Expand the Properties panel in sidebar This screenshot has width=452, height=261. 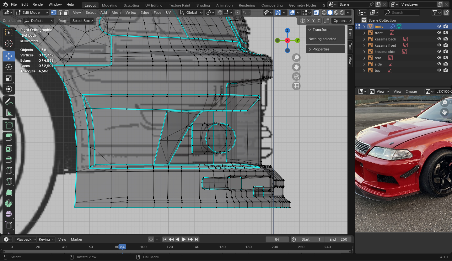point(321,49)
